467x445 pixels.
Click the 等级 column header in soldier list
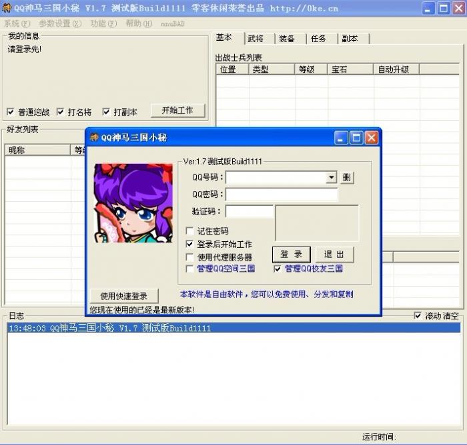coord(312,69)
